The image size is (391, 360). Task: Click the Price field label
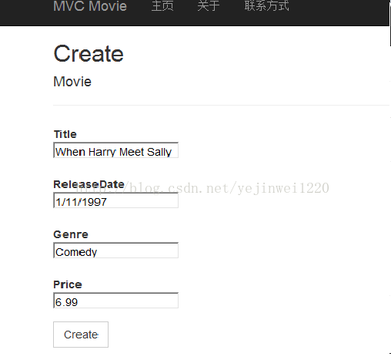[x=68, y=284]
